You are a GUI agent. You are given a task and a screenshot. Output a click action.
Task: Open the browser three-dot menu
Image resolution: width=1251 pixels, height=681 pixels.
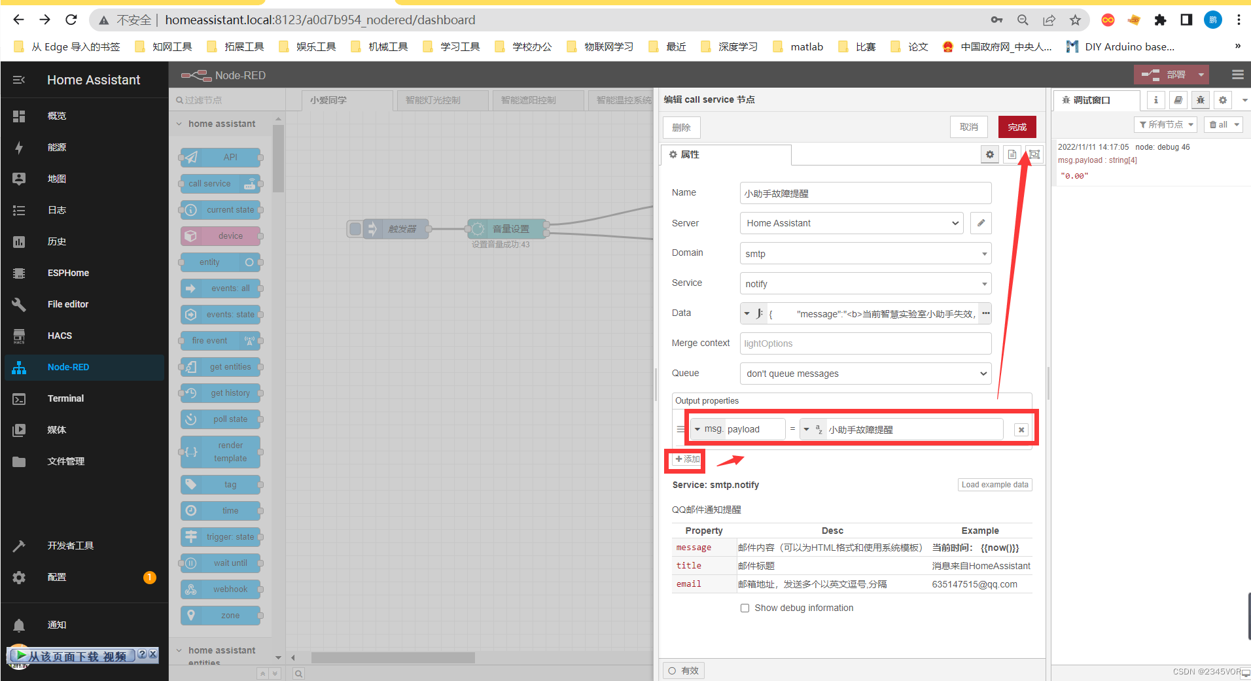[1239, 20]
